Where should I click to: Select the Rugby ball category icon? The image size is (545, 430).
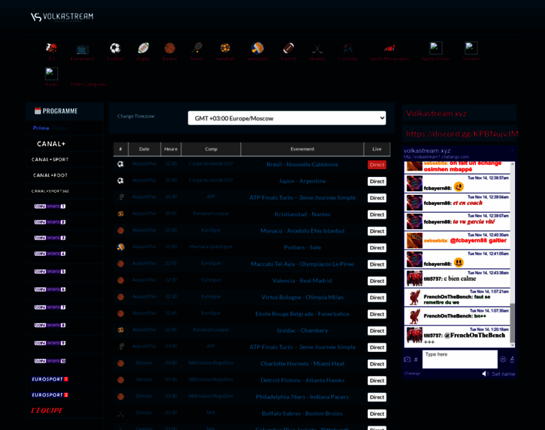tap(143, 48)
